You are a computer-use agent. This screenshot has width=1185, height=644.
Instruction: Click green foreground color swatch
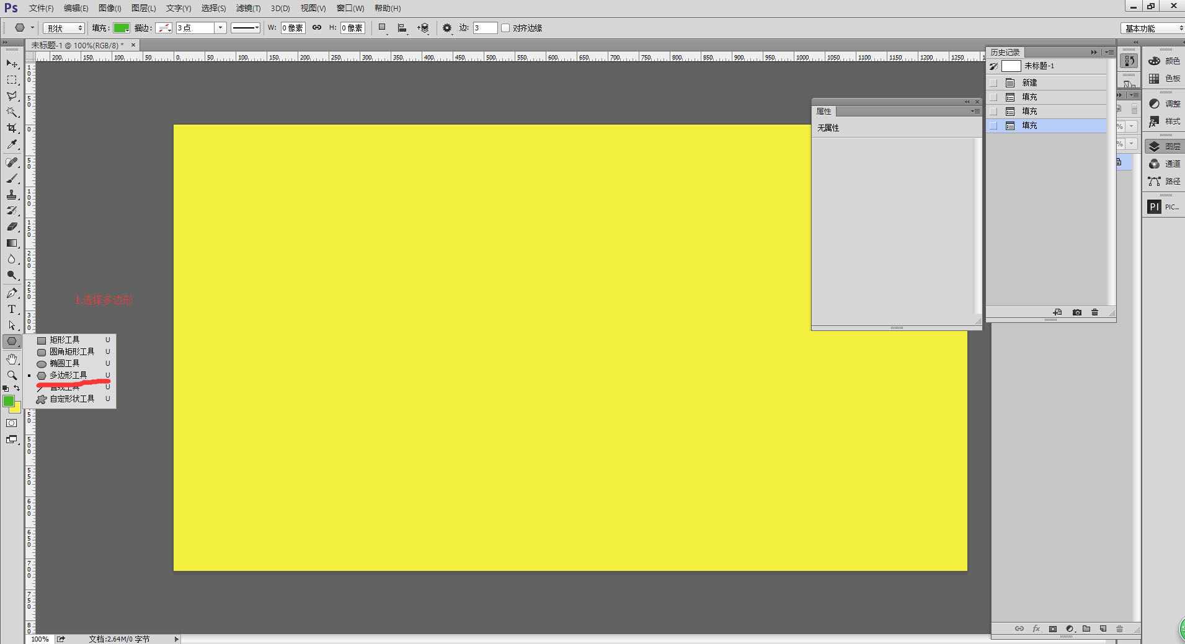coord(8,401)
